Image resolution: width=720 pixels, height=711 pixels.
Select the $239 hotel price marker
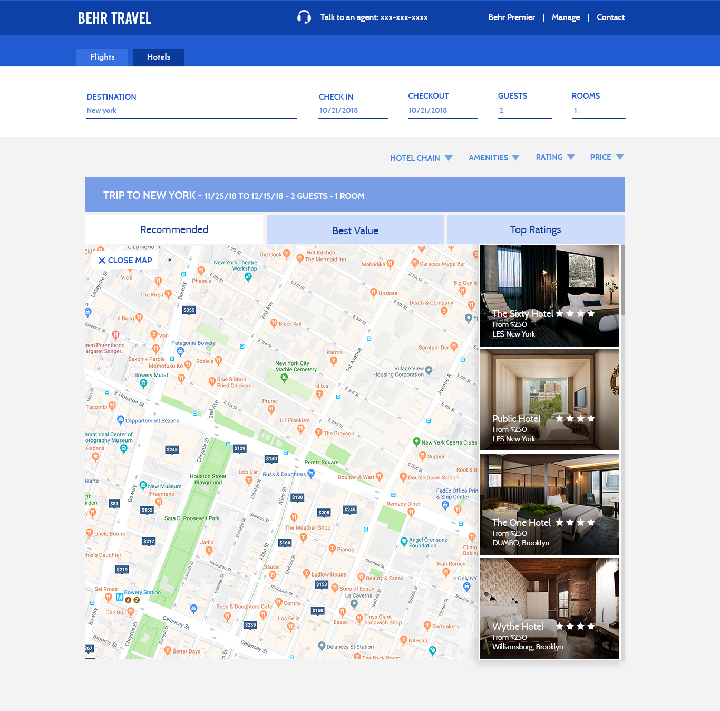(250, 625)
